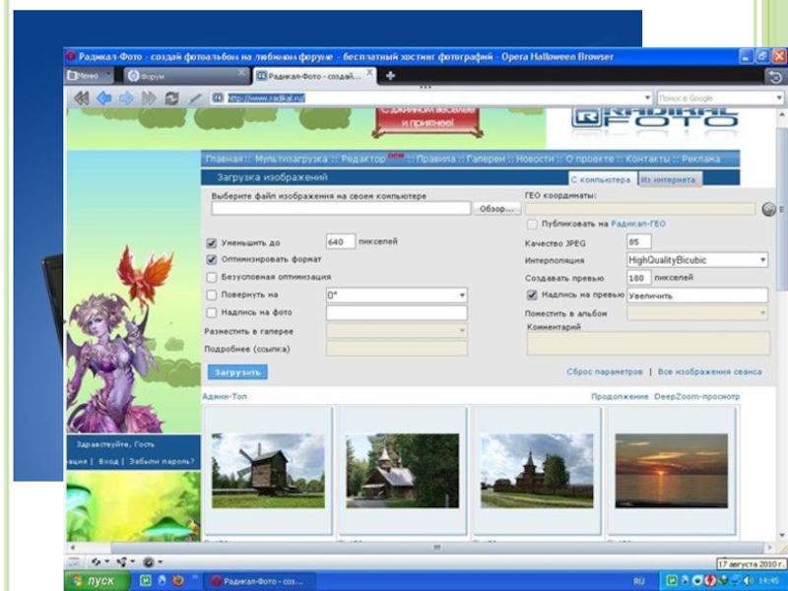Click the Обзор... browse button
This screenshot has width=788, height=591.
[495, 209]
